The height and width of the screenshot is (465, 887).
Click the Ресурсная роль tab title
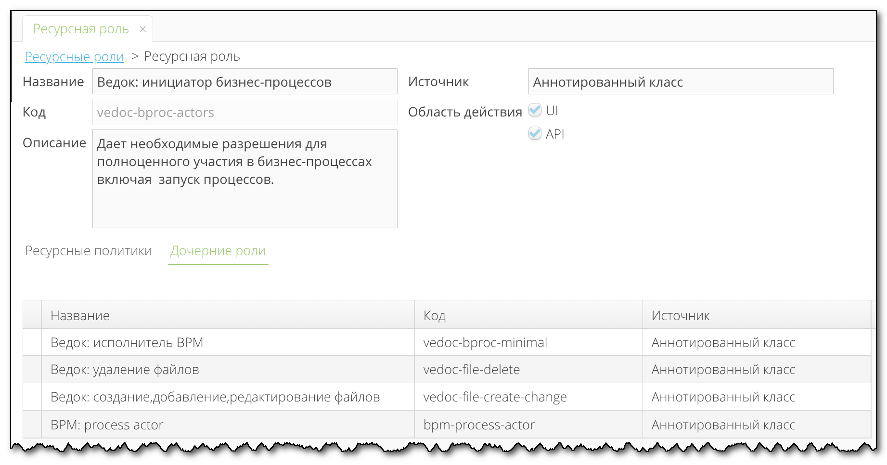[81, 29]
